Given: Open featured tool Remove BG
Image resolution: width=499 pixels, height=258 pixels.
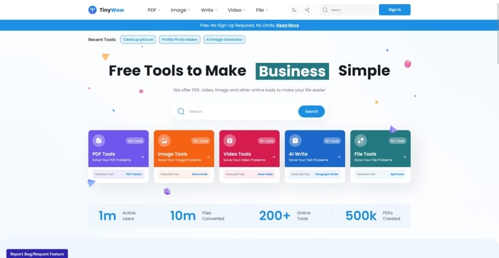Looking at the screenshot, I should click(x=200, y=174).
